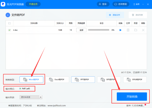Click the 2.doc conversion progress bar

99,30
